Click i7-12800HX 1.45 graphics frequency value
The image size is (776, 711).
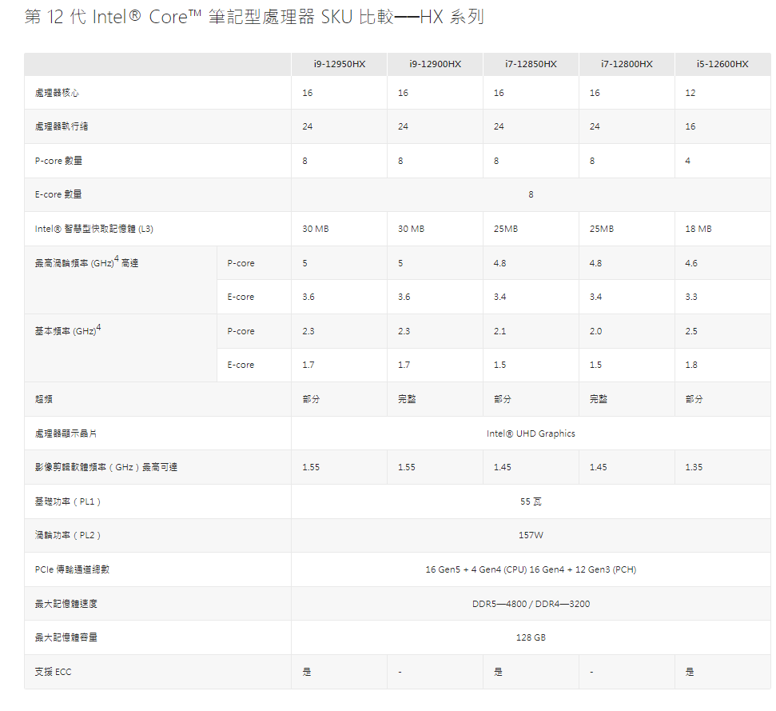point(599,467)
